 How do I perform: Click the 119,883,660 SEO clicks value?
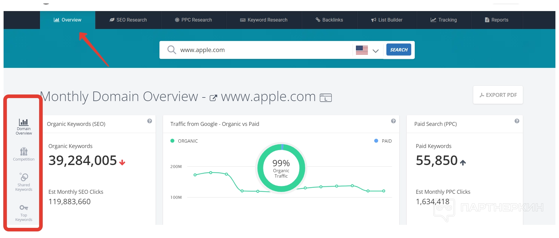pos(70,202)
